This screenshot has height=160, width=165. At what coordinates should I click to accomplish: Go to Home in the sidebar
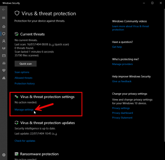[x=4, y=26]
